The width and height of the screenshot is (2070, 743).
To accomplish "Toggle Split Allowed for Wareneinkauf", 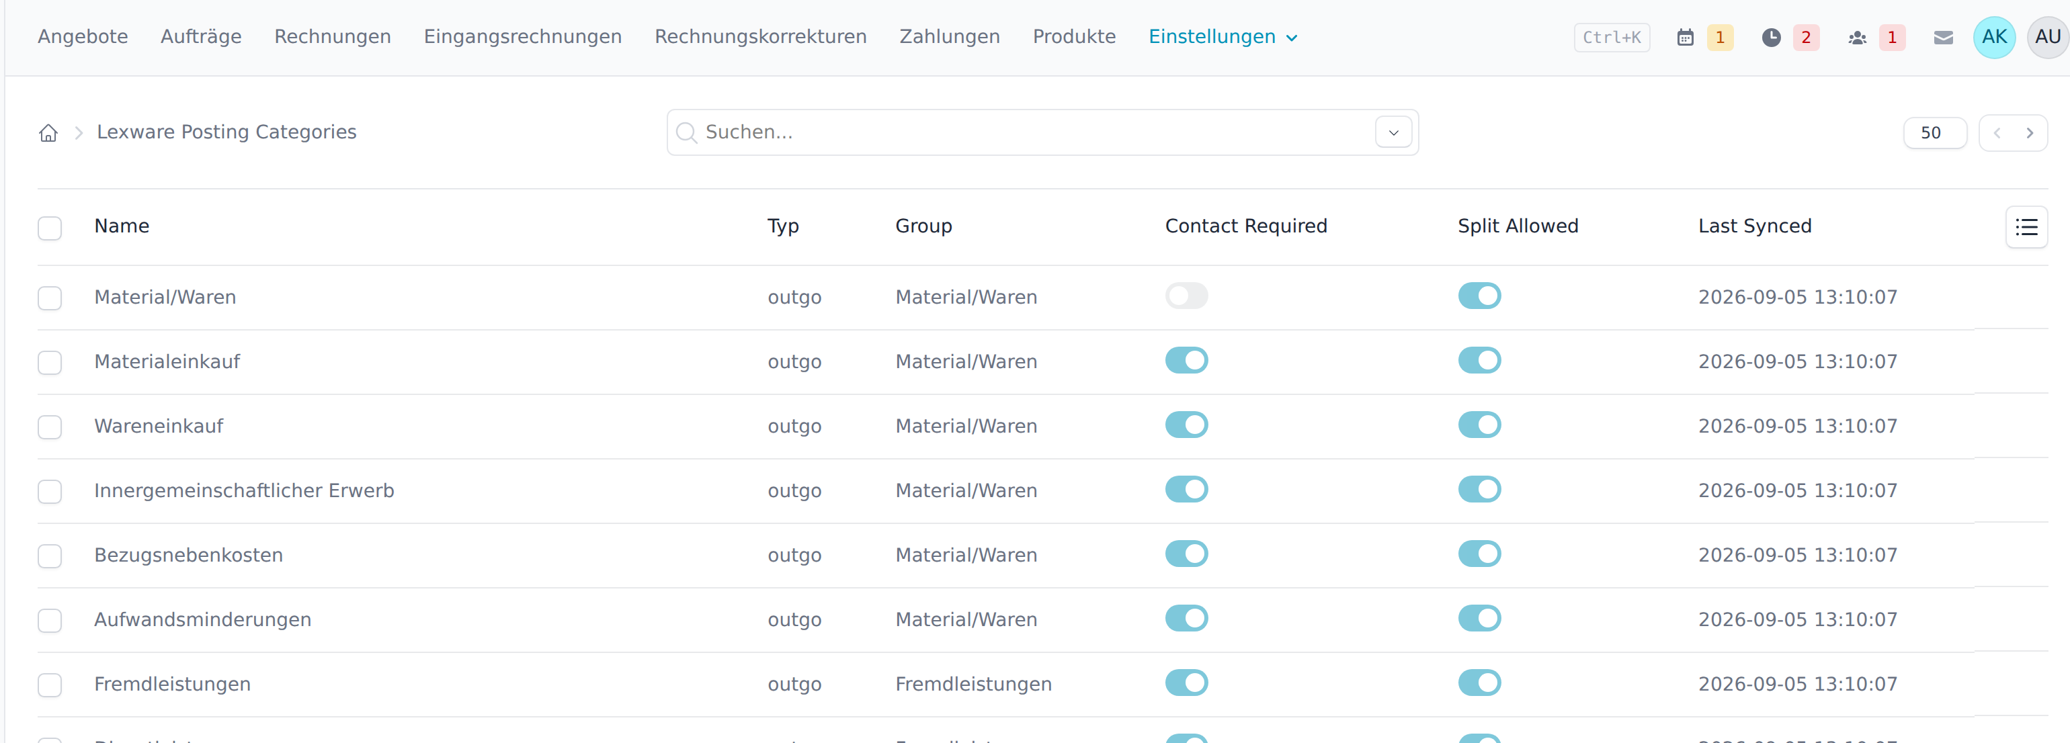I will (1479, 424).
